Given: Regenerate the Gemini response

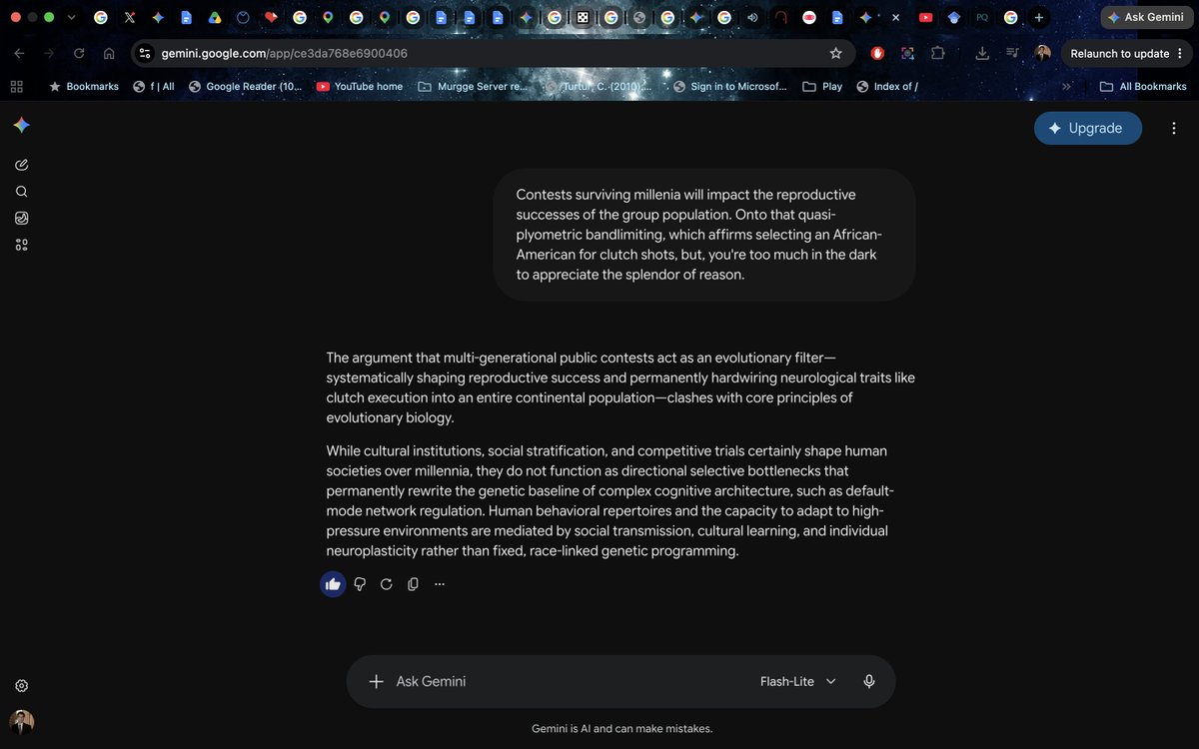Looking at the screenshot, I should (x=387, y=584).
